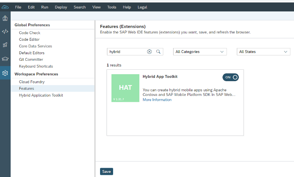The image size is (294, 177).
Task: Open the graduation cap learning icon
Action: pyautogui.click(x=5, y=59)
